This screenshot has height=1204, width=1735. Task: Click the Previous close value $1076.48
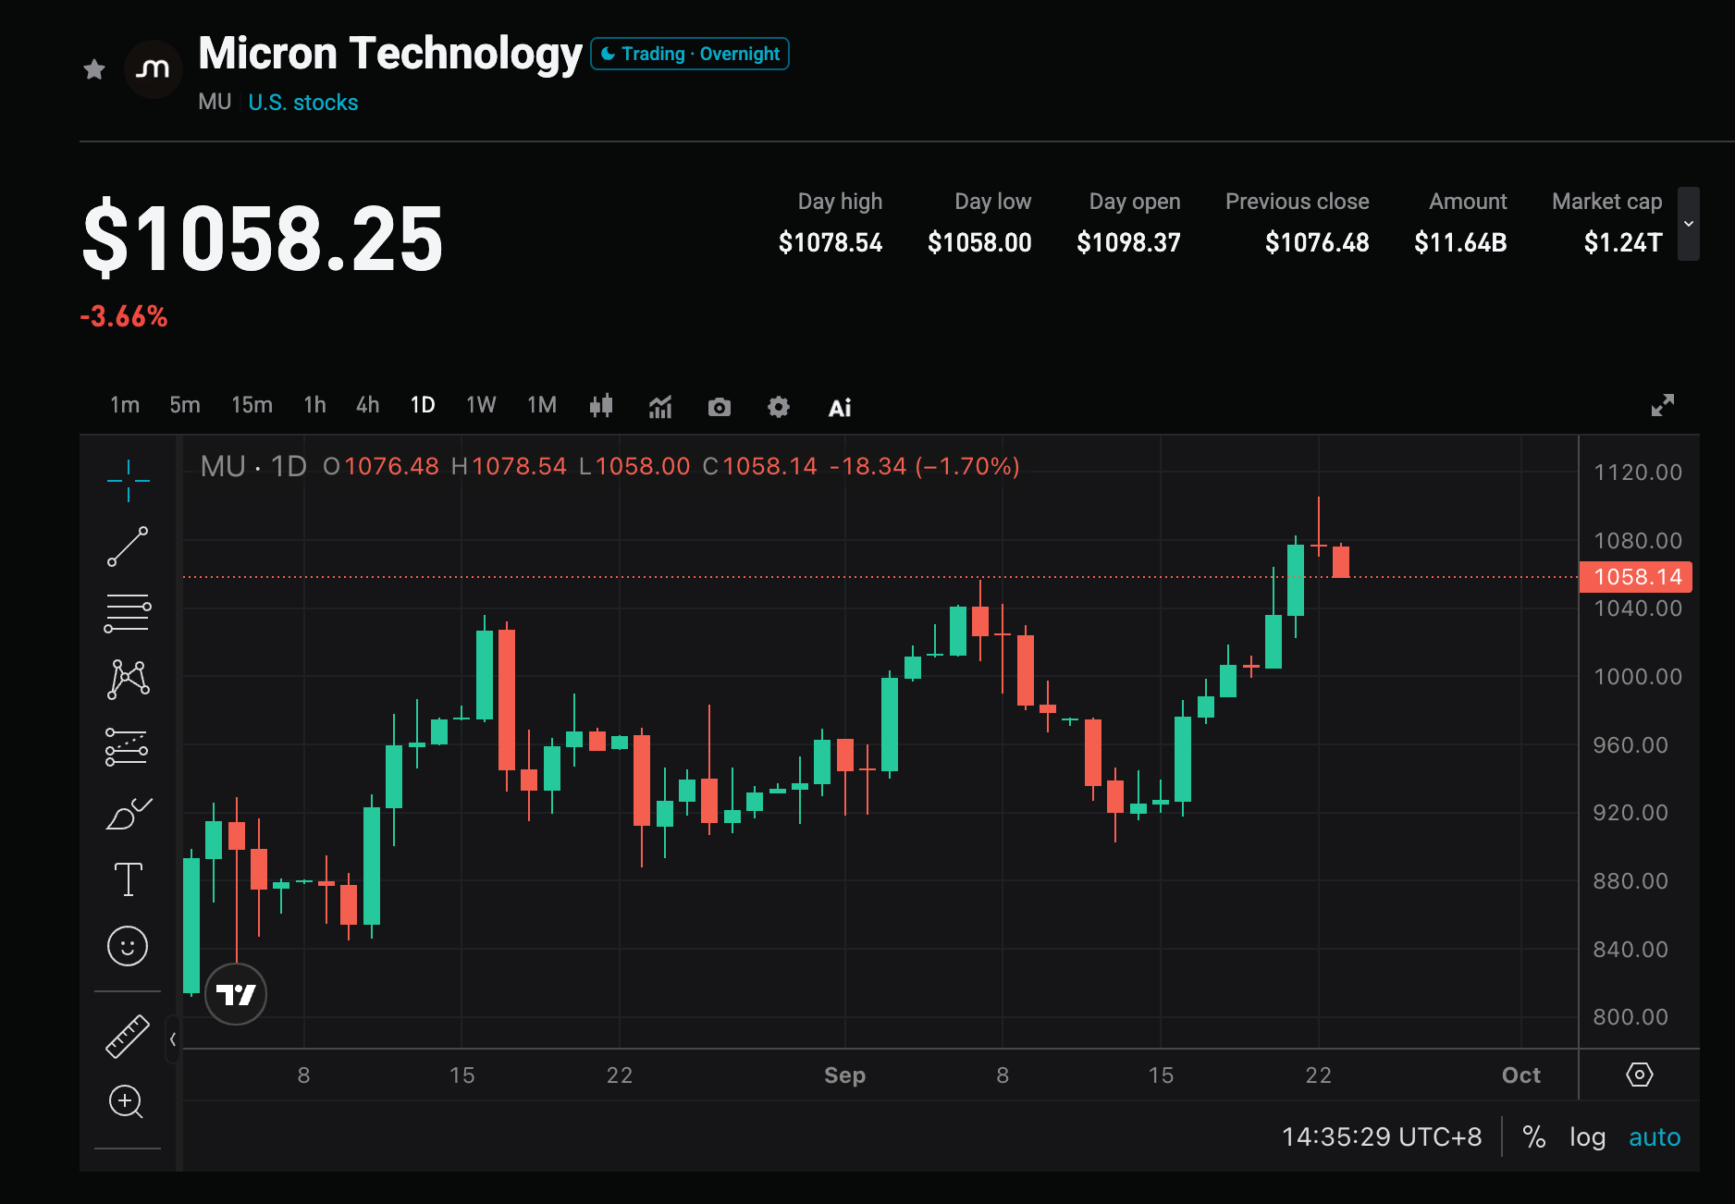[x=1317, y=242]
